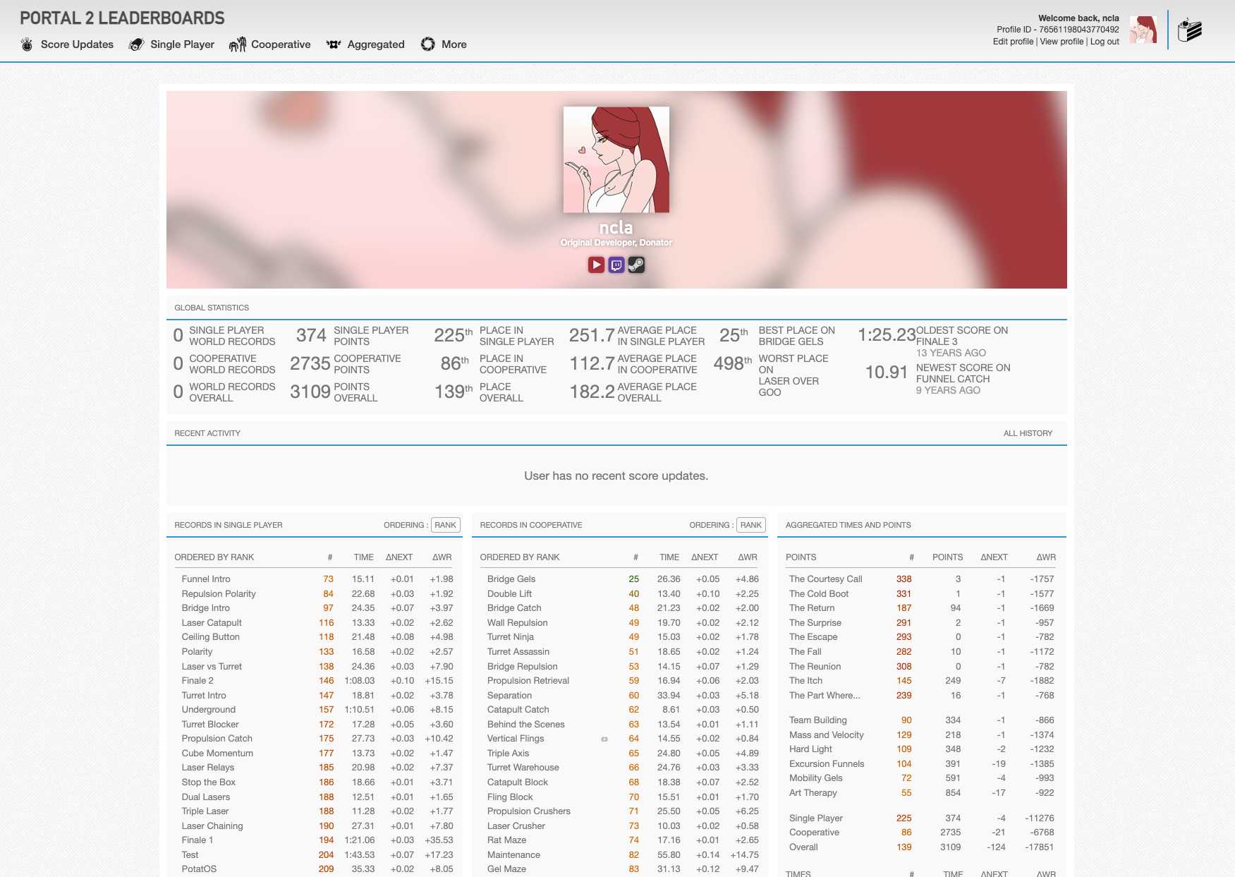The image size is (1235, 877).
Task: Click the Score Updates stopwatch icon
Action: pyautogui.click(x=27, y=44)
